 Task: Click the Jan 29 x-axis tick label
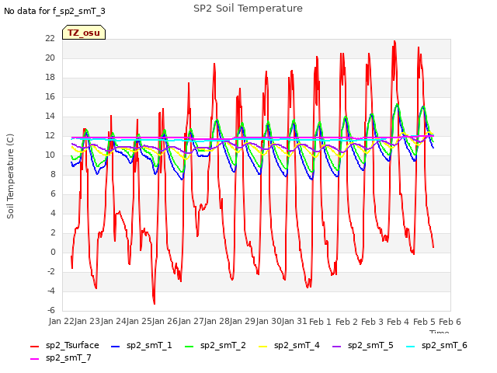[x=243, y=322]
